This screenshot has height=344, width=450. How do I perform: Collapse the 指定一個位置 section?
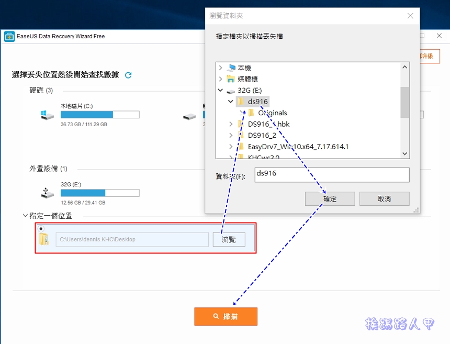click(x=25, y=215)
